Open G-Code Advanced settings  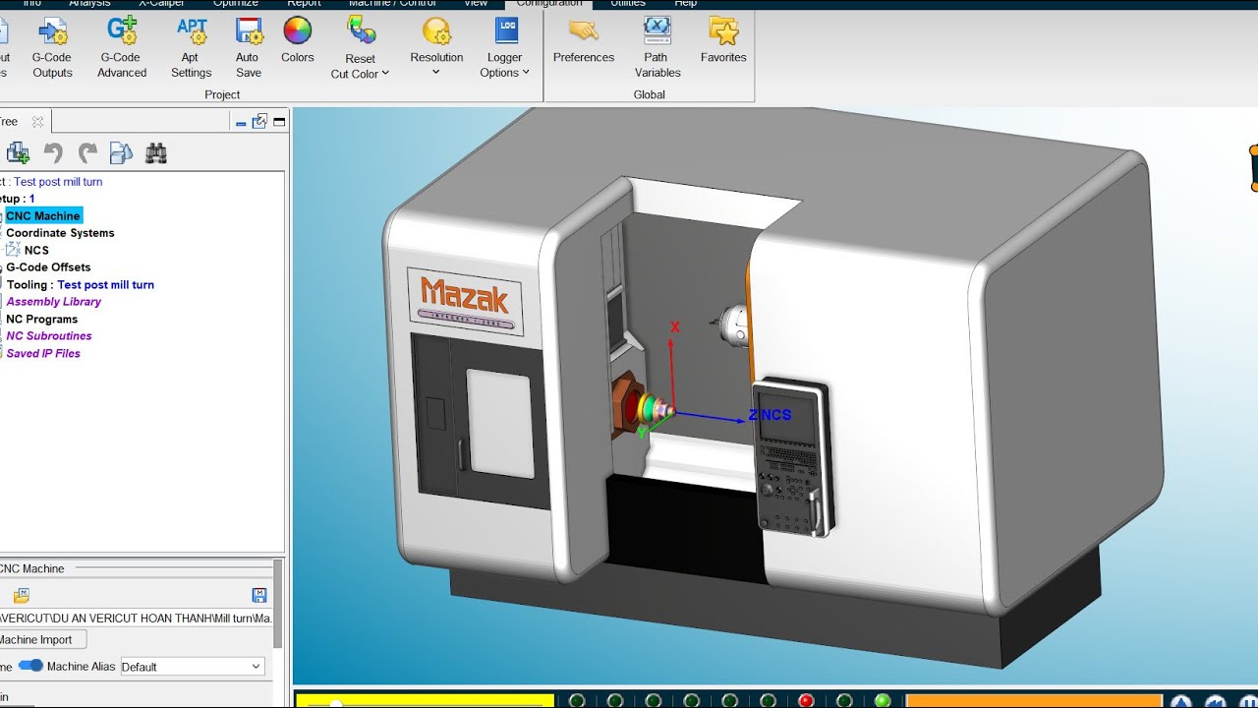[122, 47]
